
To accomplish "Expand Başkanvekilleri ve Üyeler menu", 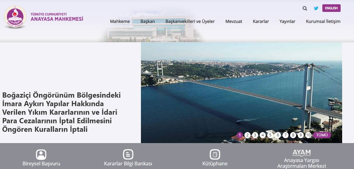I will pos(190,21).
